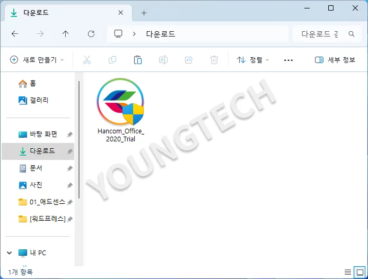
Task: Navigate up one folder level
Action: point(65,34)
